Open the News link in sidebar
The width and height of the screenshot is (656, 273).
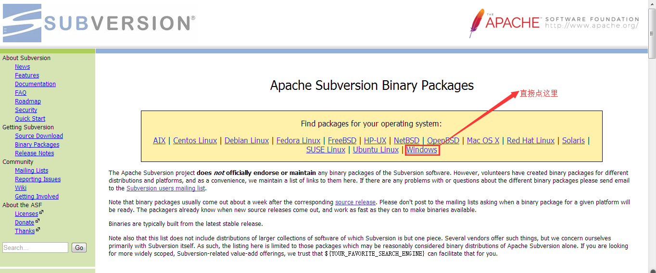[x=22, y=67]
